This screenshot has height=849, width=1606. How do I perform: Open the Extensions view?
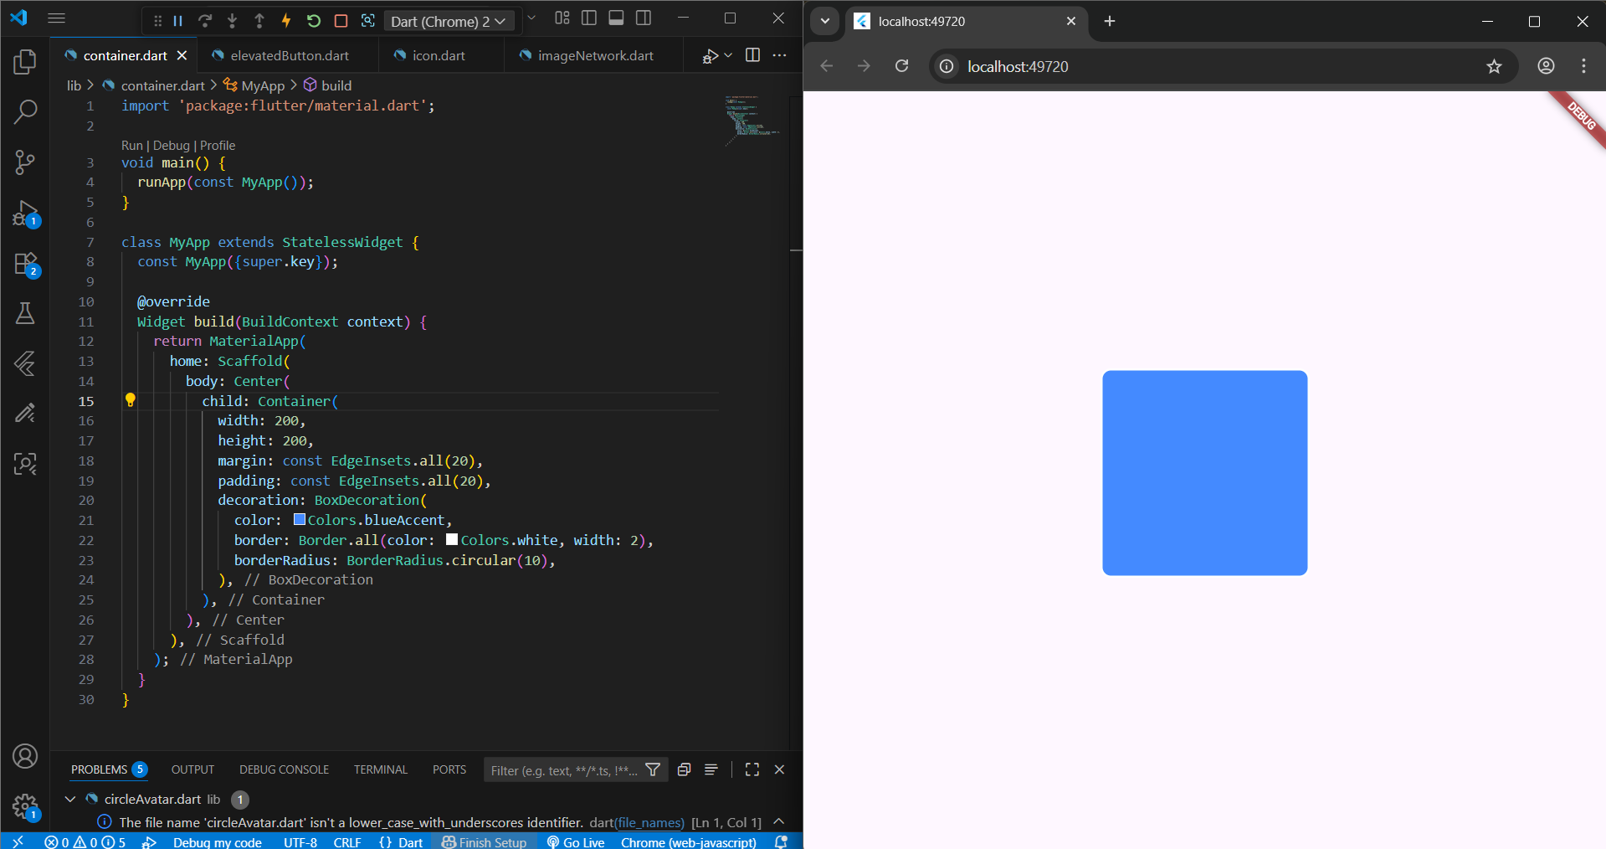pos(25,264)
